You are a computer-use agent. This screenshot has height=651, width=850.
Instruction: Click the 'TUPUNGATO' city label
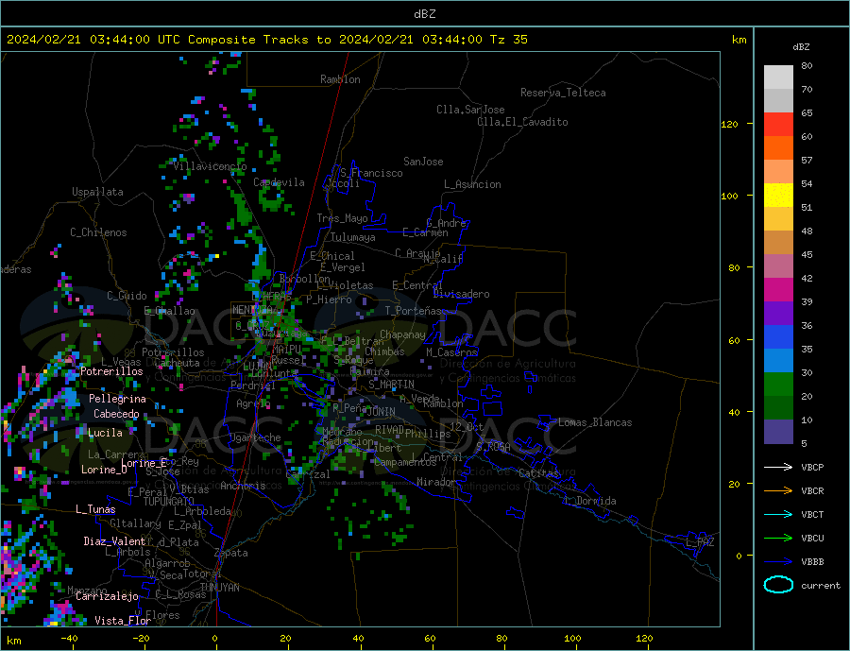pos(168,502)
